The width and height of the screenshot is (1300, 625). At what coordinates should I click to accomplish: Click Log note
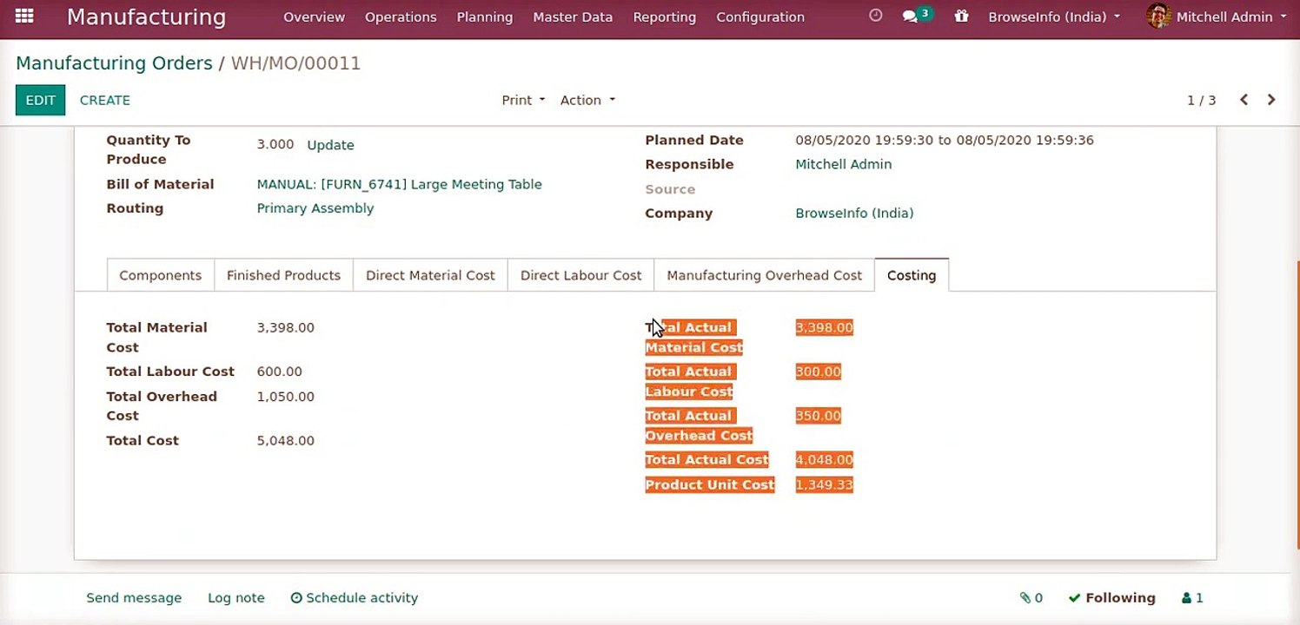236,598
